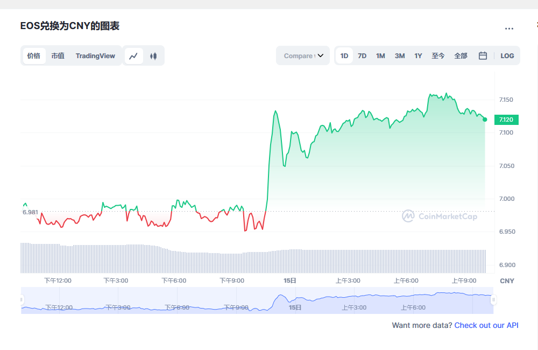Click the CoinMarketCap watermark logo
Viewport: 538px width, 350px height.
click(x=440, y=216)
